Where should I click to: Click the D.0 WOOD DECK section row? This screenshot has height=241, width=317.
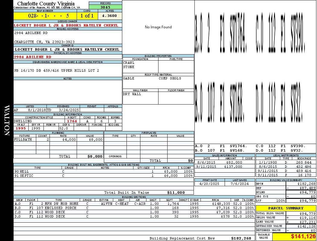point(134,216)
